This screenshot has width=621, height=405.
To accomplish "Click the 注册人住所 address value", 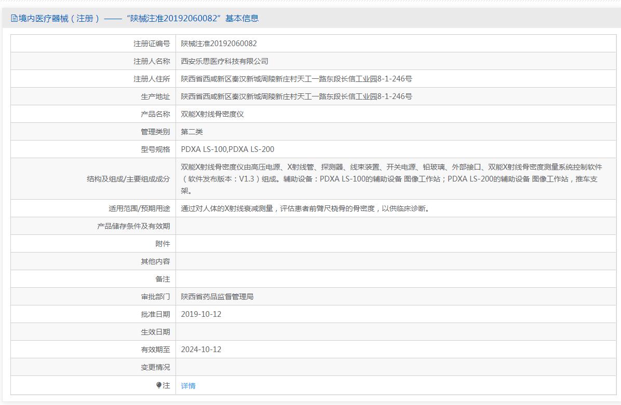I will pyautogui.click(x=296, y=79).
